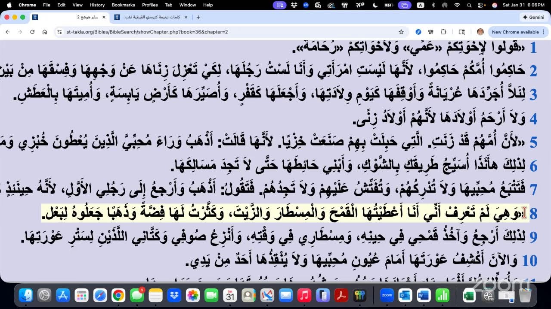Open the Chrome home page button
This screenshot has width=551, height=309.
point(45,32)
